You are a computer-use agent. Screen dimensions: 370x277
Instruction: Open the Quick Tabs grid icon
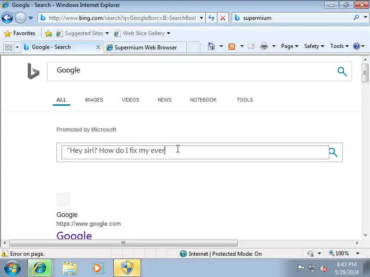[x=8, y=48]
